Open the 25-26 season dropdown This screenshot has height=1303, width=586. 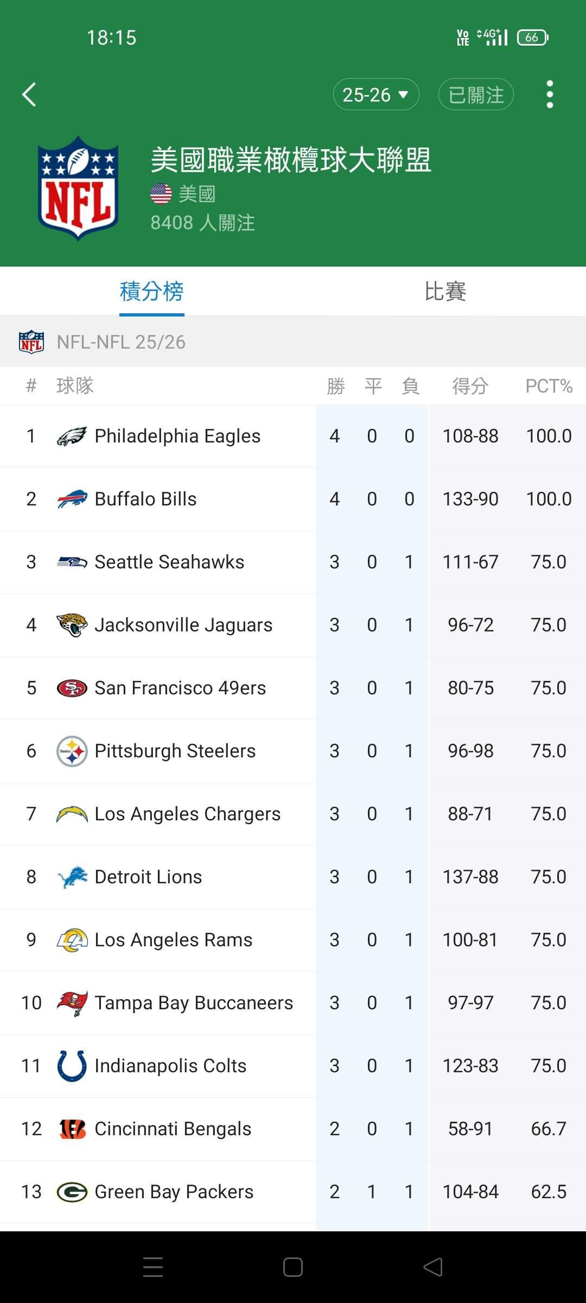point(375,94)
